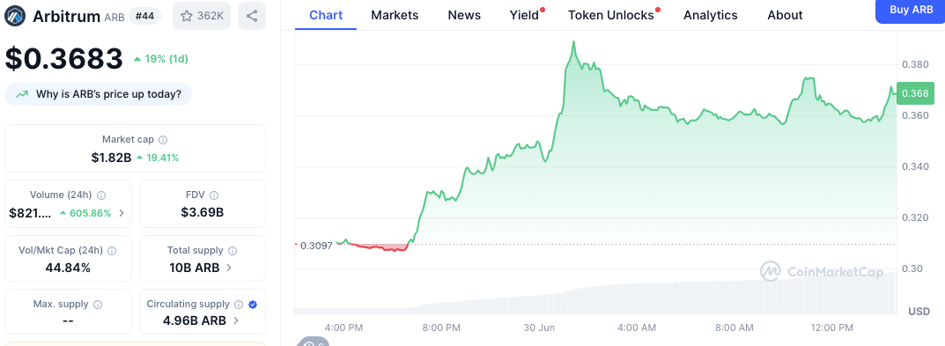Click the Buy ARB button

click(912, 11)
